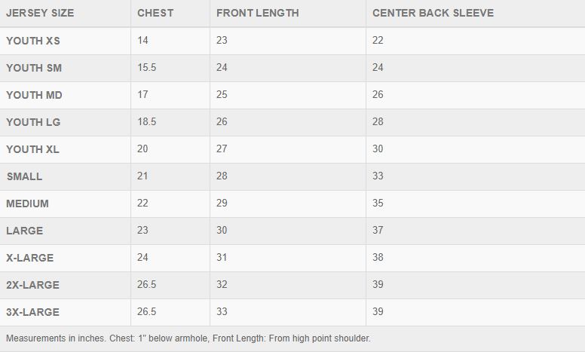Screen dimensions: 585x352
Task: Select the X-LARGE row label
Action: pyautogui.click(x=29, y=258)
